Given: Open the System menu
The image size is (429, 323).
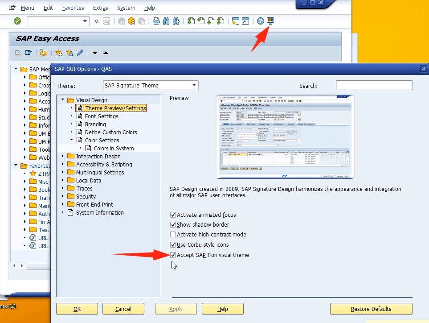Looking at the screenshot, I should point(126,8).
